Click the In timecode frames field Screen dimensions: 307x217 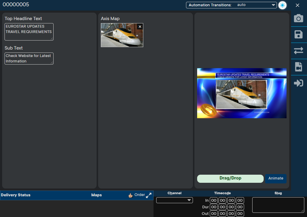pos(240,200)
